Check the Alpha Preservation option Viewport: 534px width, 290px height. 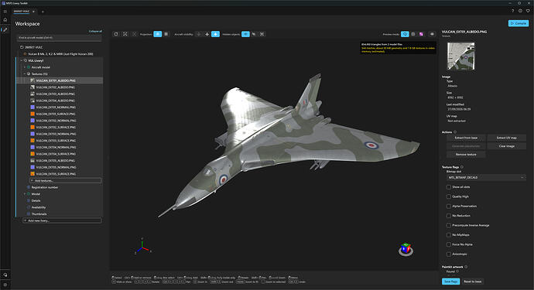point(449,206)
